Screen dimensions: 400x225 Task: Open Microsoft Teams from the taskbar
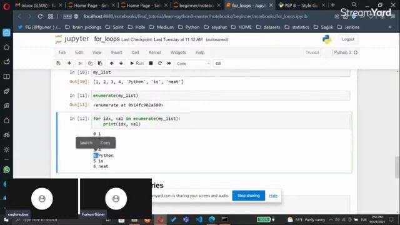pos(186,219)
